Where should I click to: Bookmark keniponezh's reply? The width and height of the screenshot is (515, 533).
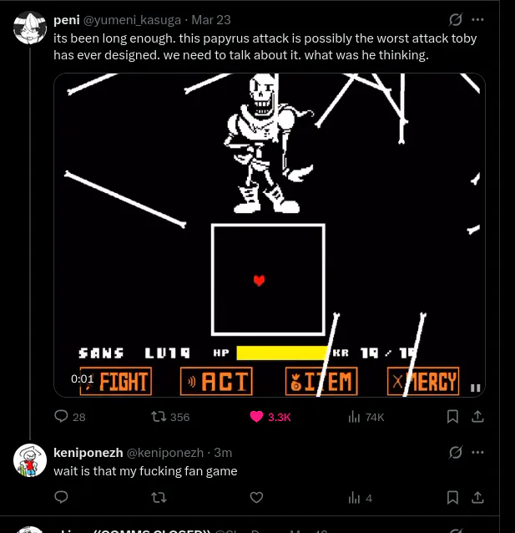tap(452, 498)
